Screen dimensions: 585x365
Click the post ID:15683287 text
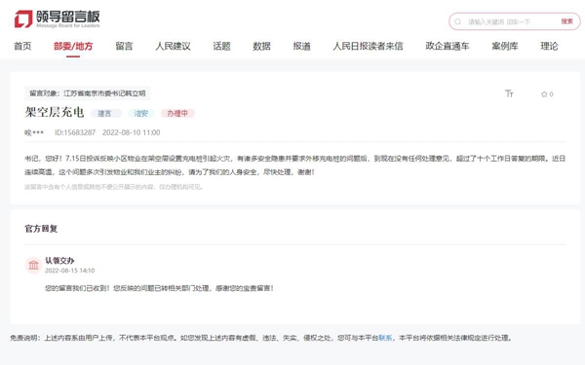tap(75, 132)
